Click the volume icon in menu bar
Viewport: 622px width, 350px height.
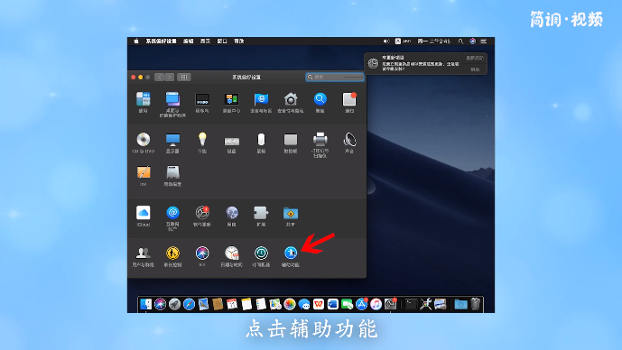[x=386, y=41]
